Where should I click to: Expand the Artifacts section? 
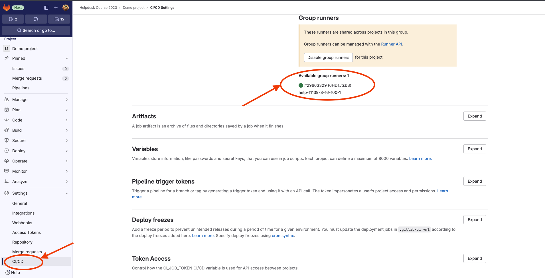pos(475,116)
